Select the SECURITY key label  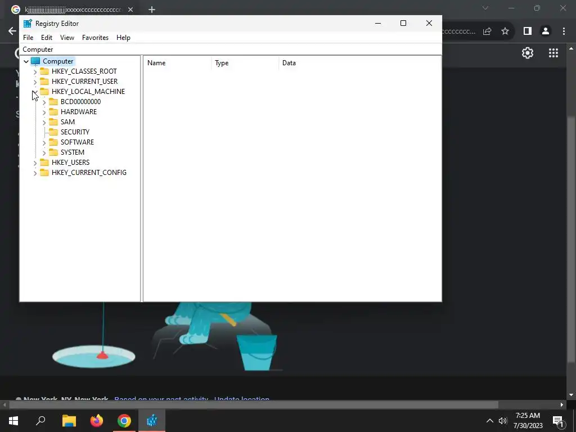(75, 132)
